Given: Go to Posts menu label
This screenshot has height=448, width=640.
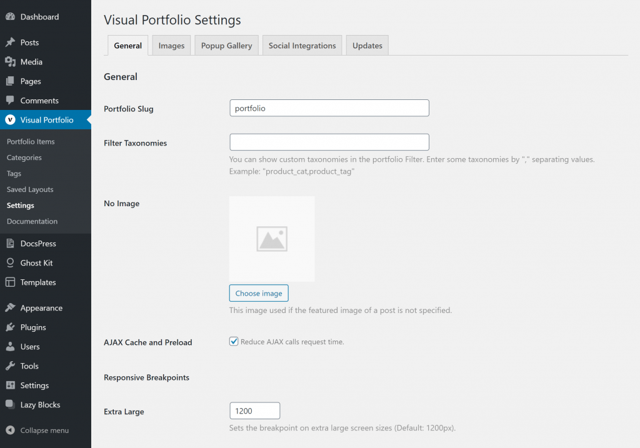Looking at the screenshot, I should (29, 42).
